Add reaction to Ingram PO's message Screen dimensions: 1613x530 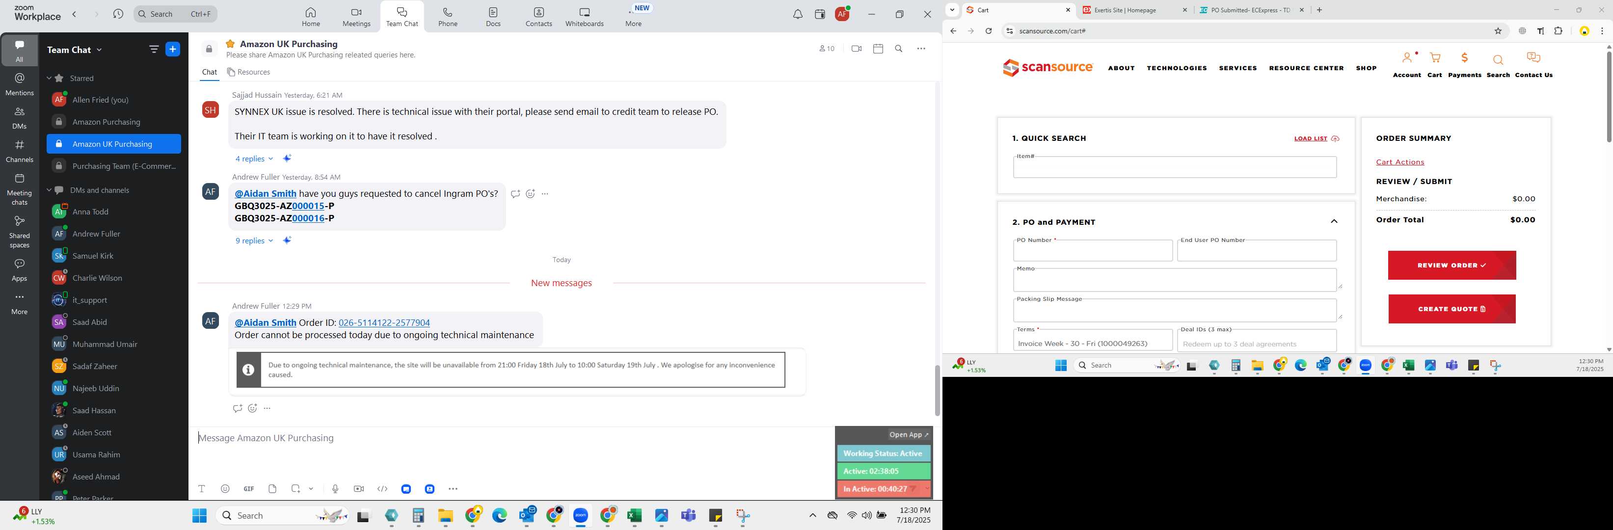(x=530, y=194)
